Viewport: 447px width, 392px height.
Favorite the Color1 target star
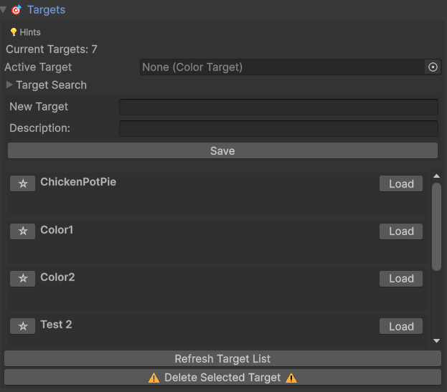click(x=22, y=231)
